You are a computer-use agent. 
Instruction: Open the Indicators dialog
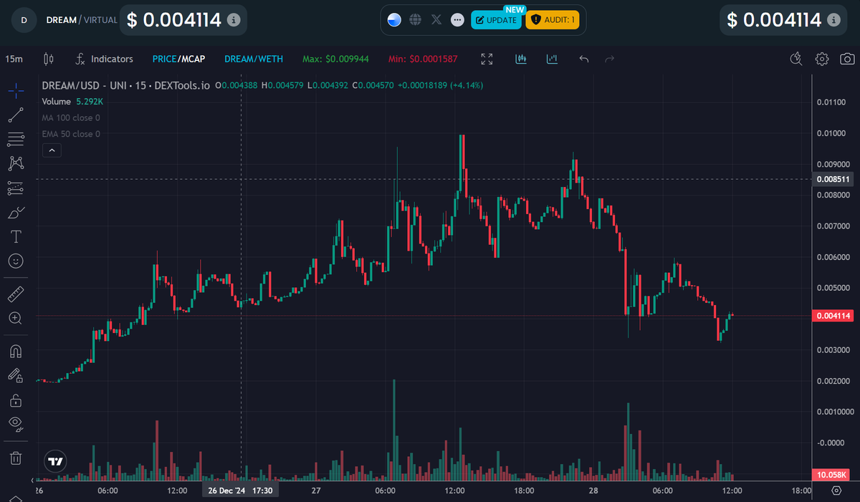click(104, 59)
